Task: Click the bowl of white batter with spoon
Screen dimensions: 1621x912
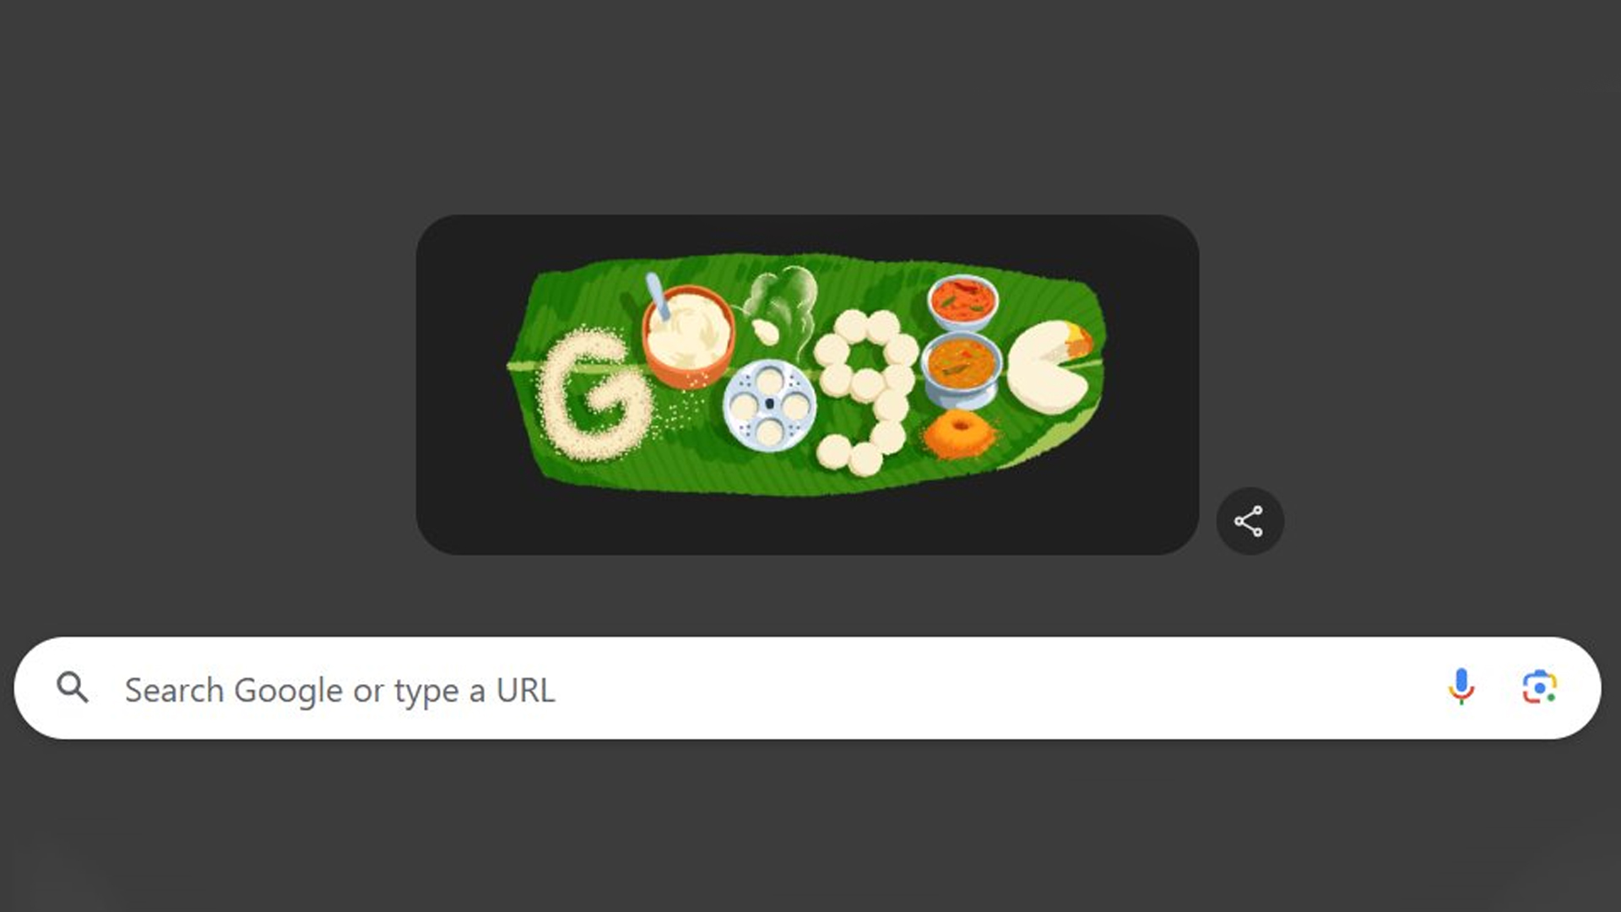Action: (687, 334)
